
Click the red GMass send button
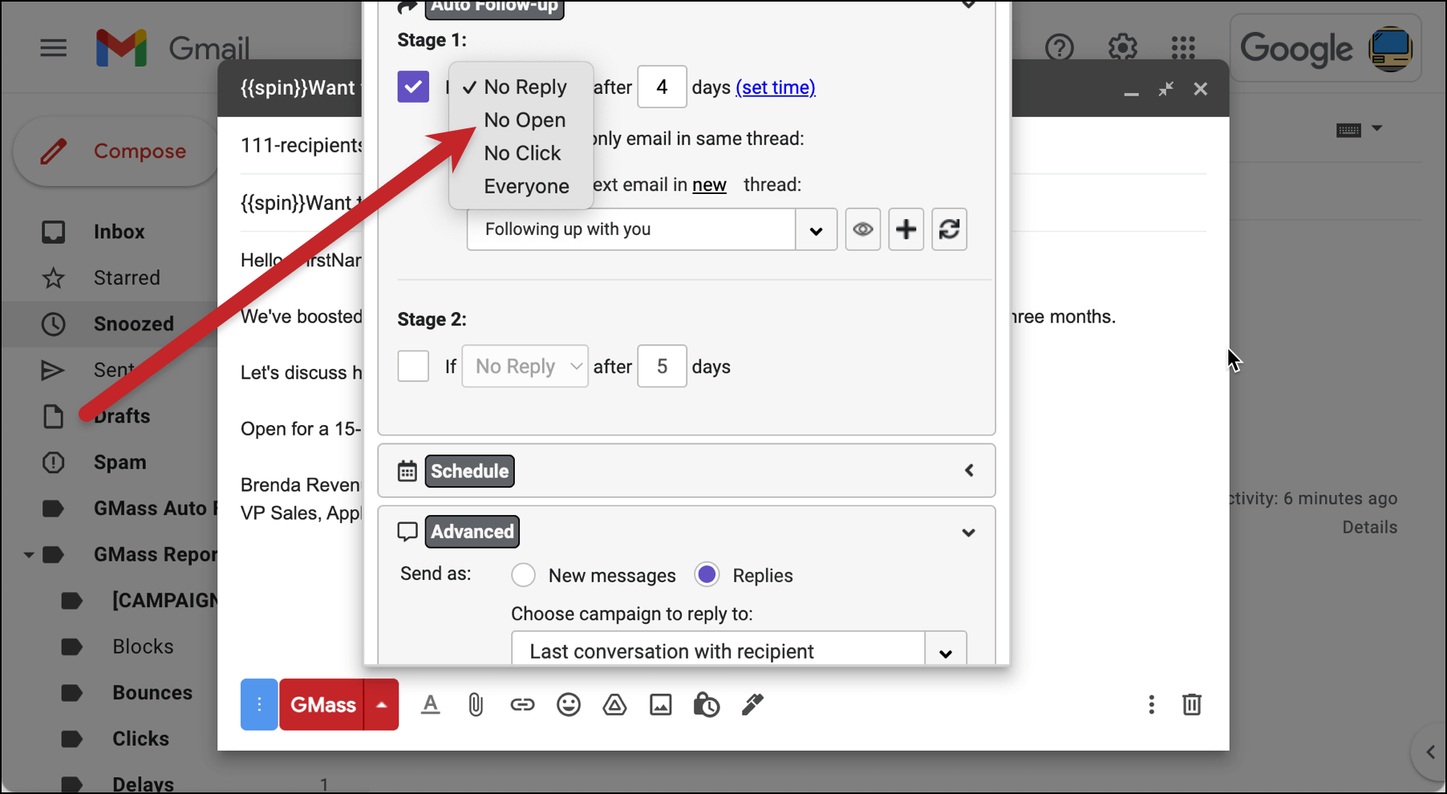pyautogui.click(x=322, y=705)
